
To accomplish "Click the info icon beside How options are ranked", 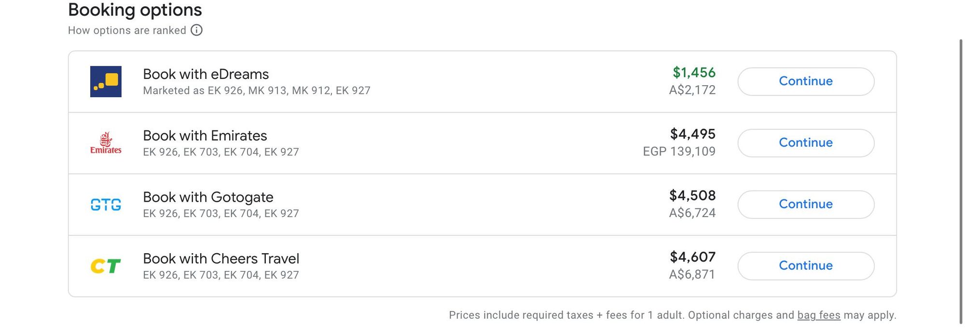I will click(x=196, y=30).
